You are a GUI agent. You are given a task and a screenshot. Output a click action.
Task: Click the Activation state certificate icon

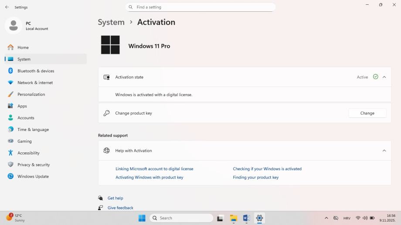click(x=107, y=77)
